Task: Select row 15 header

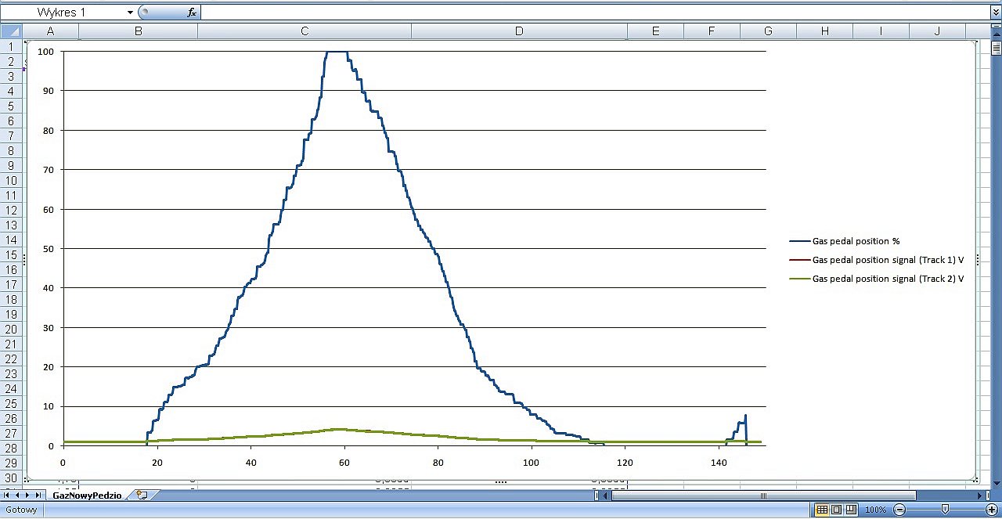Action: (x=11, y=254)
